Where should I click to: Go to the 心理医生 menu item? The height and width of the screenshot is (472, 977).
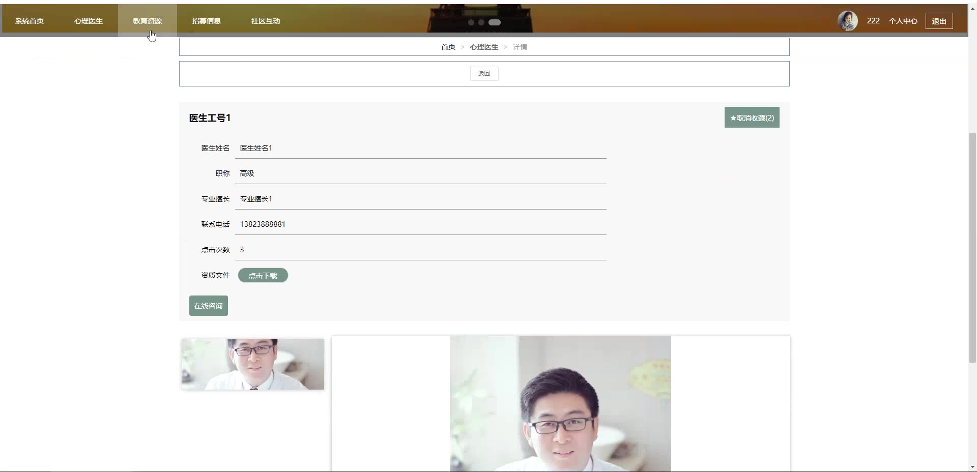click(x=89, y=21)
